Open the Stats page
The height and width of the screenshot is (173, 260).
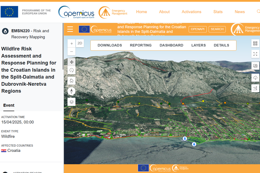click(218, 12)
